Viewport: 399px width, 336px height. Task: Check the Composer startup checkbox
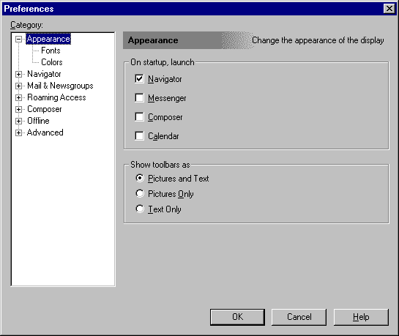pyautogui.click(x=139, y=116)
